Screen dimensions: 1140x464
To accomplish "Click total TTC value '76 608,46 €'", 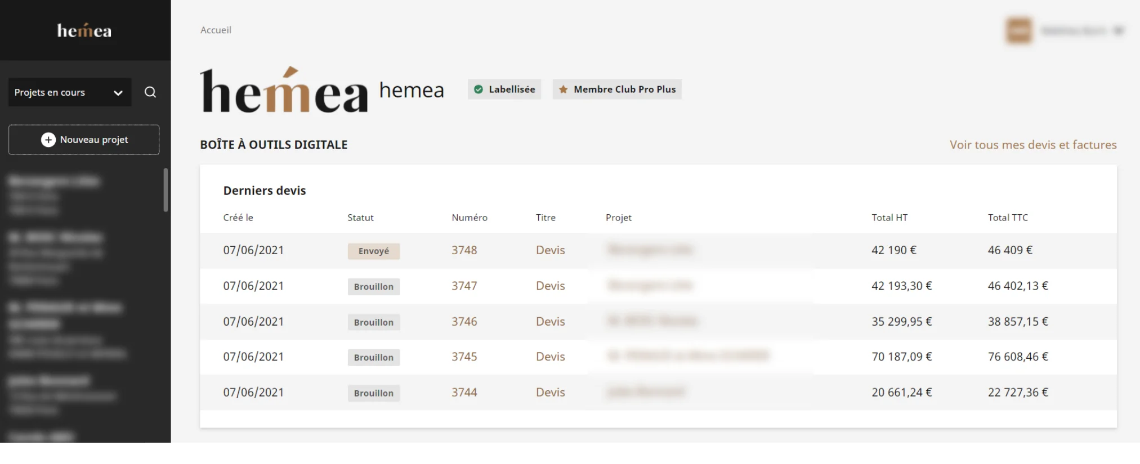I will tap(1018, 357).
